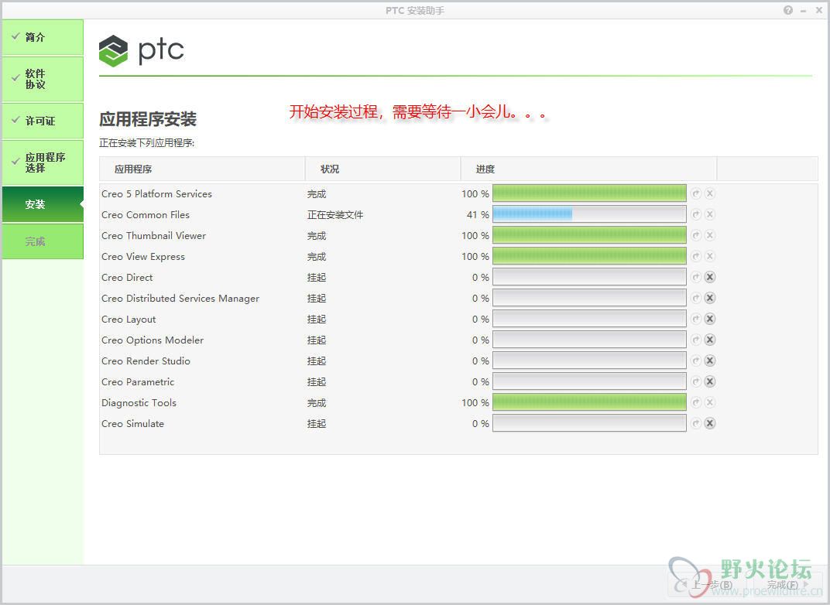
Task: Close the PTC 安装助手 window
Action: (x=819, y=10)
